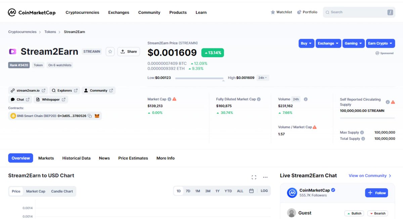
Task: Click Volume / Market Cap warning icon
Action: coord(315,127)
